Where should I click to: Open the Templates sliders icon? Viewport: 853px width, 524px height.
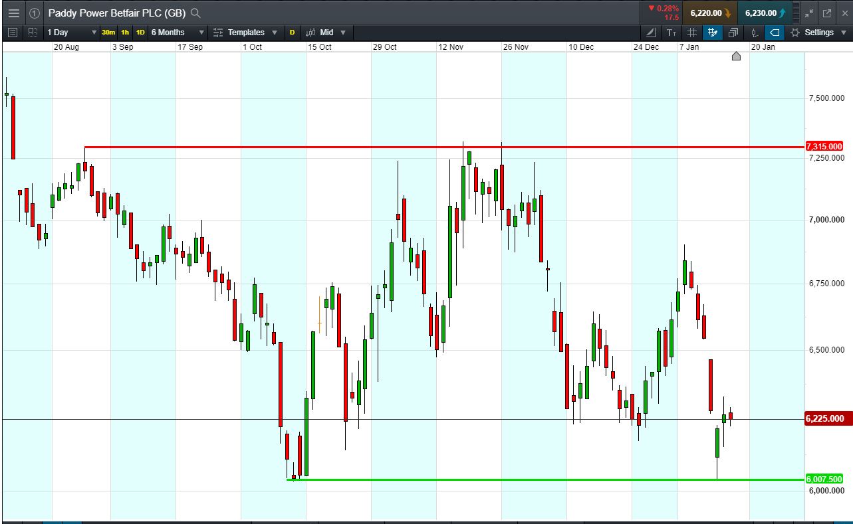point(218,32)
